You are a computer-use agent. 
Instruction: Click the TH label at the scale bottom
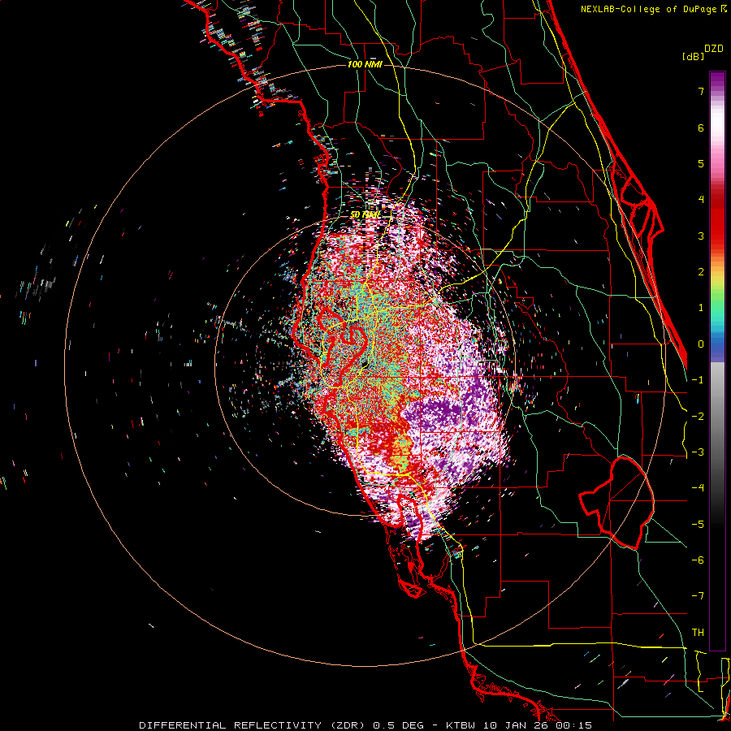tap(698, 633)
